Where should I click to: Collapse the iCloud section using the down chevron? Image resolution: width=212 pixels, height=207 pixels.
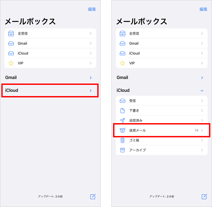202,90
